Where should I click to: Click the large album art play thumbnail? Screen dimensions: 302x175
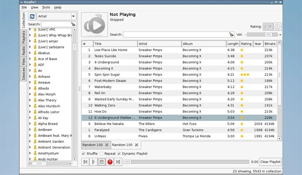click(95, 25)
